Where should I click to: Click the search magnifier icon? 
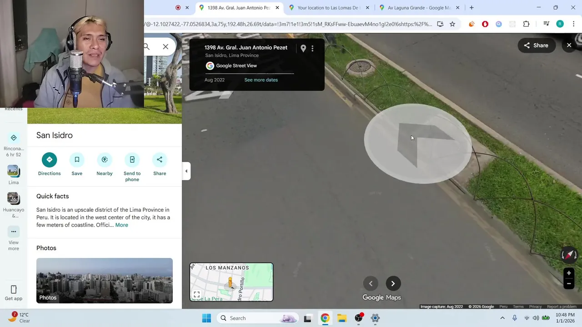[x=146, y=46]
